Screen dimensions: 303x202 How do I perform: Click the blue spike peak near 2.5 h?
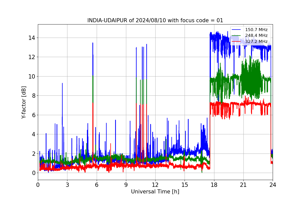[x=62, y=84]
